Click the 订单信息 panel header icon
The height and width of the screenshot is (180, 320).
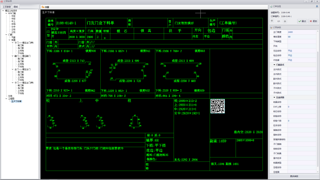click(271, 7)
